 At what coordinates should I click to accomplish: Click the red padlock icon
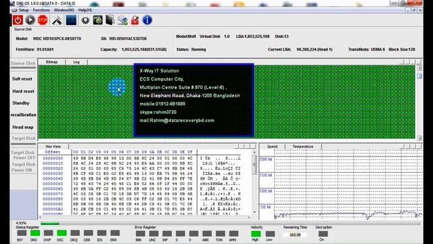click(135, 20)
